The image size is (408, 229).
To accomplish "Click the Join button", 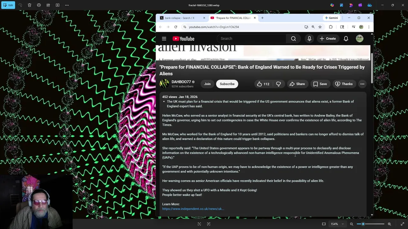I will tap(208, 84).
